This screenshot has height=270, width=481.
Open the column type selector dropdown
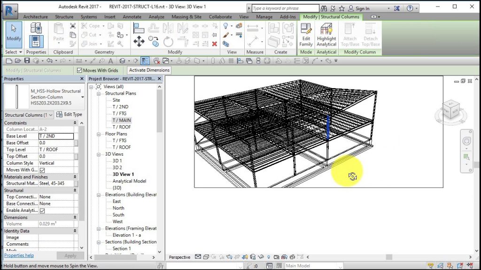(x=82, y=97)
